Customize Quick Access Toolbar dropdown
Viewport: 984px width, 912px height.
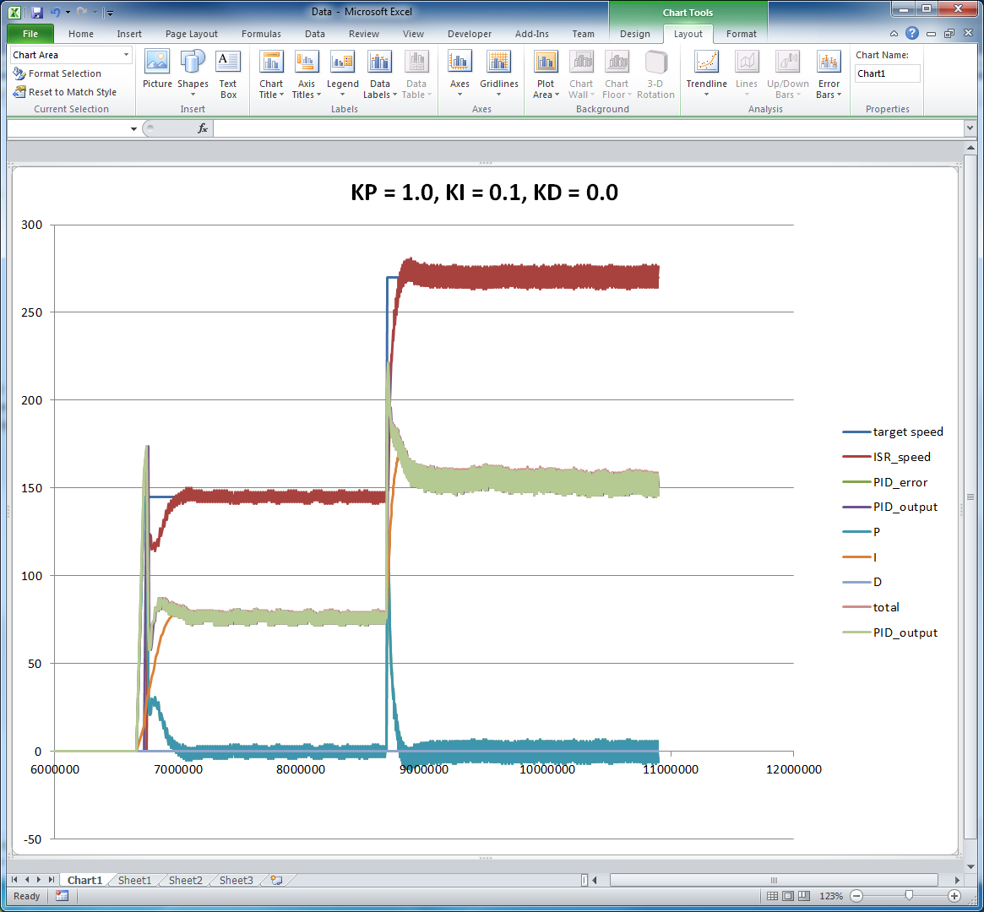[109, 12]
